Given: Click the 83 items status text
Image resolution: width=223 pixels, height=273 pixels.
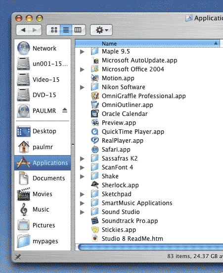Looking at the screenshot, I should pos(195,256).
